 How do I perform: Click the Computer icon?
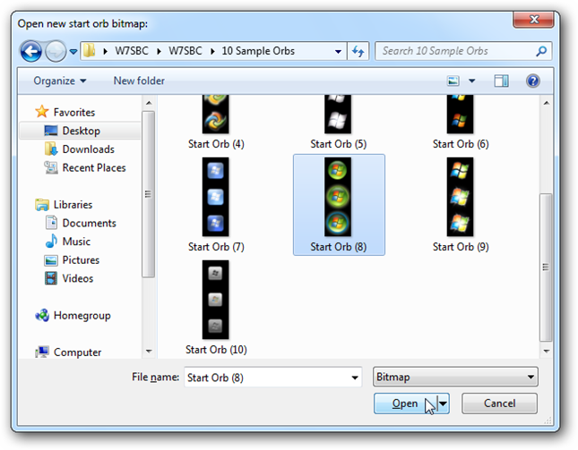[42, 352]
